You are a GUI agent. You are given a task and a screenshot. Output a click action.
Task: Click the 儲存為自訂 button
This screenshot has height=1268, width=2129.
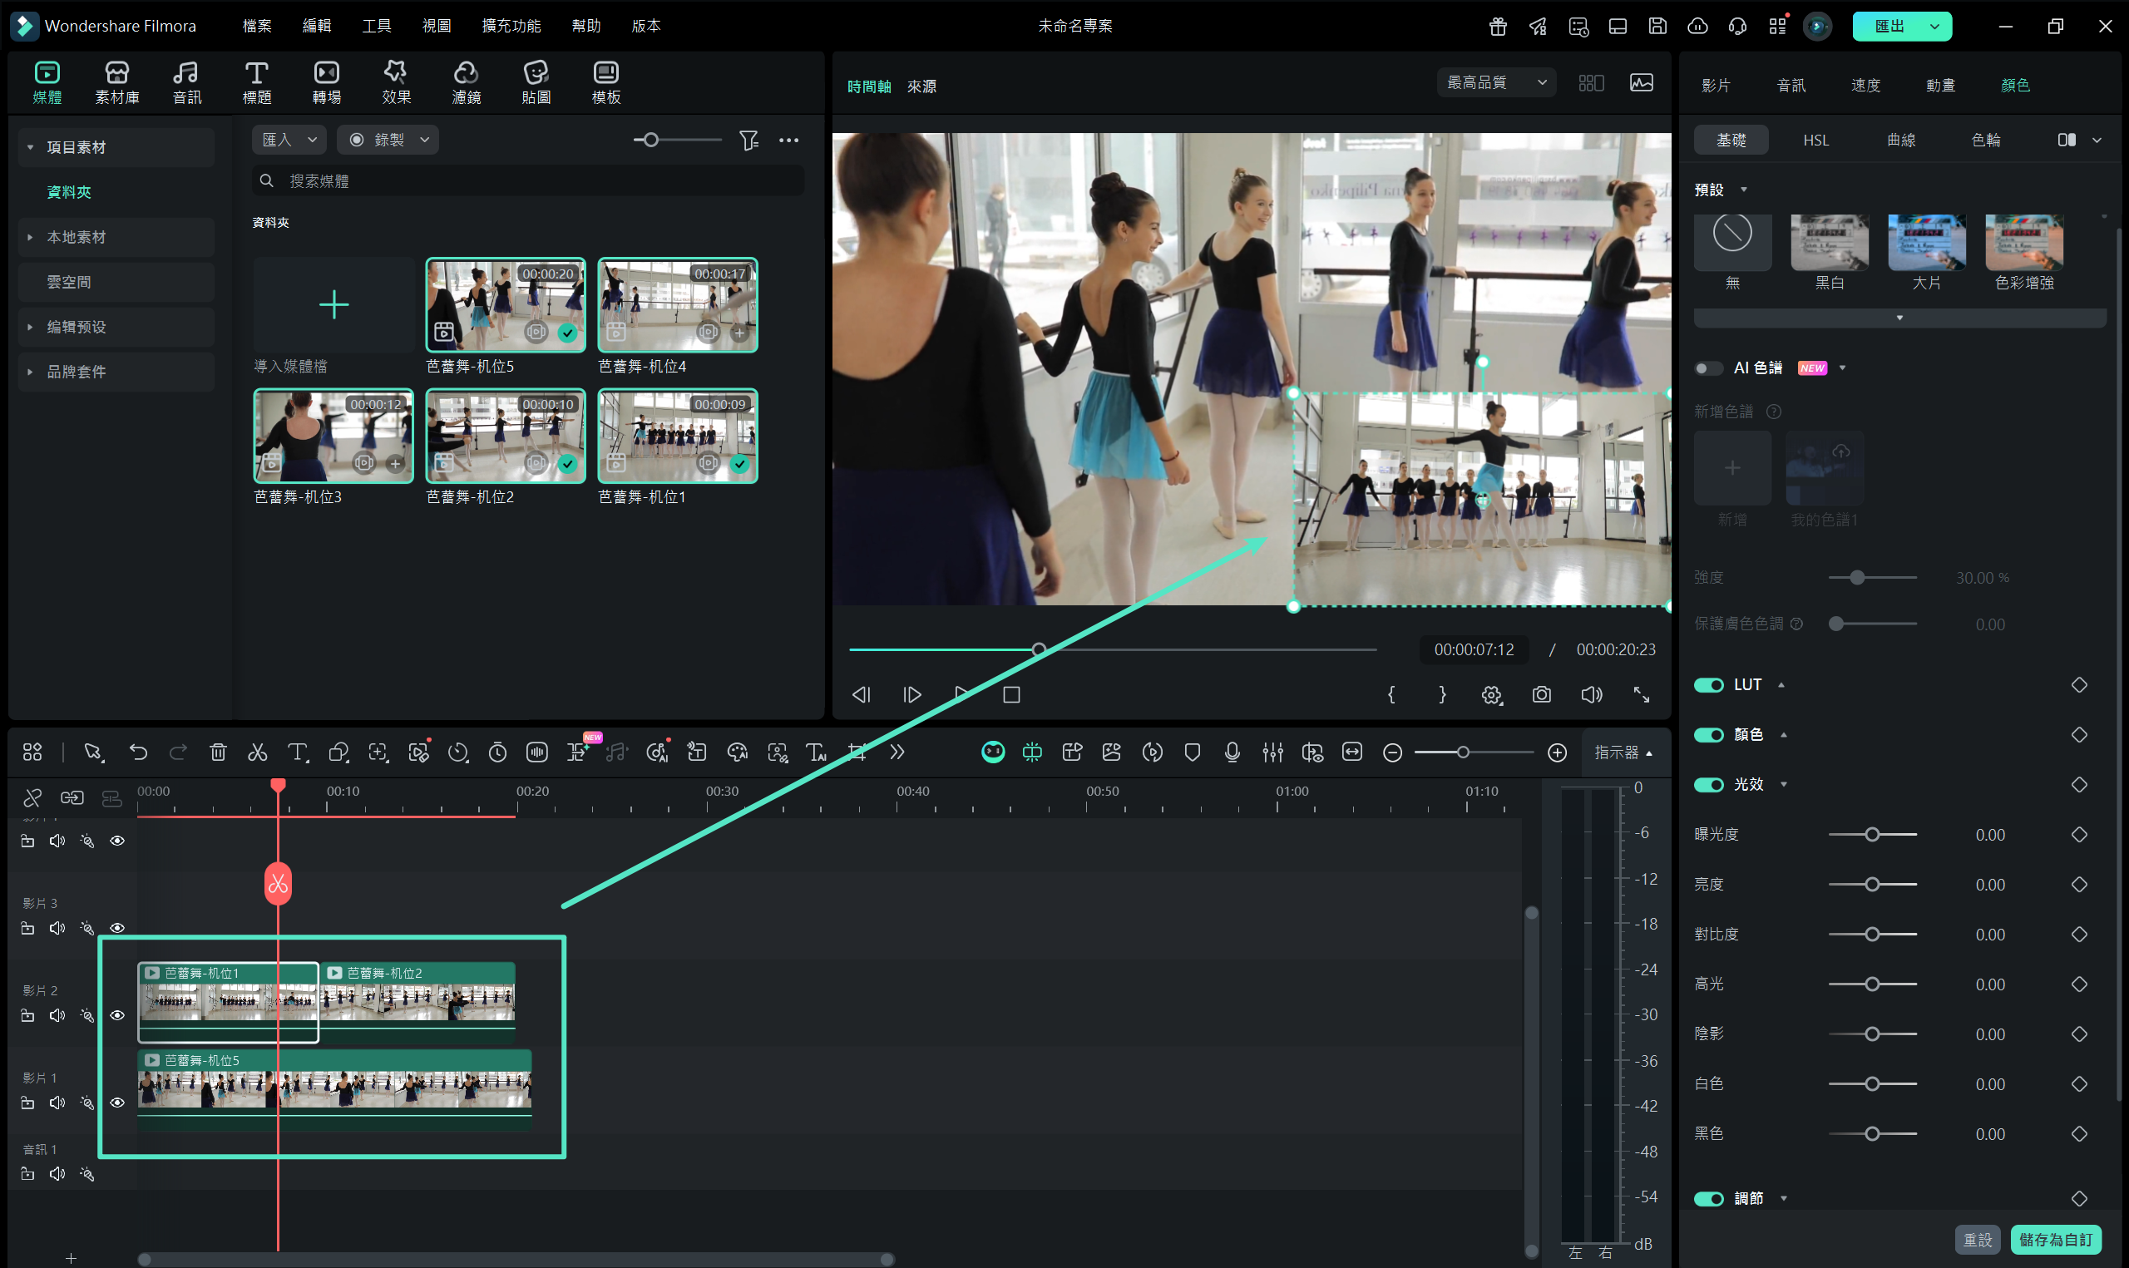click(x=2056, y=1239)
